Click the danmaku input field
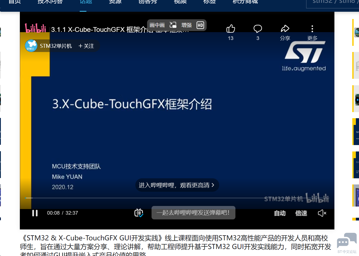359x256 pixels. [x=193, y=213]
